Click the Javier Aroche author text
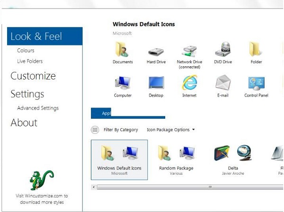Image resolution: width=284 pixels, height=212 pixels. 233,173
